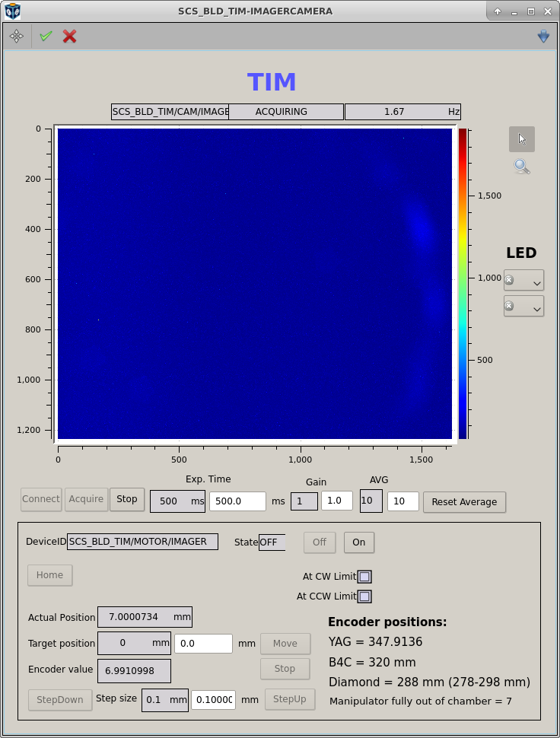The image size is (560, 738).
Task: Click the Encoder positions heading
Action: (387, 622)
